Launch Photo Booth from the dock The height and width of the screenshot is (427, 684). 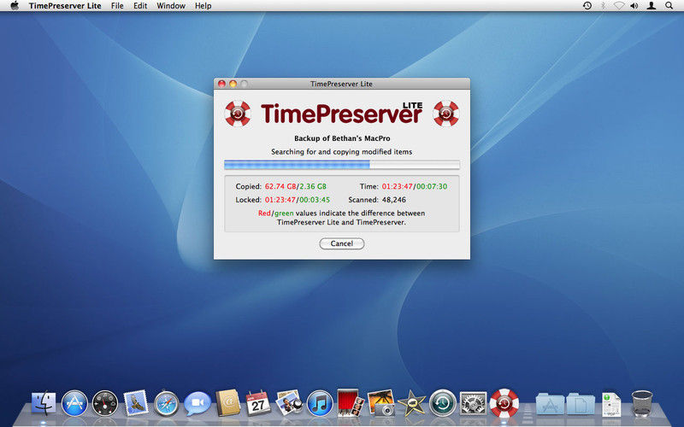point(351,402)
